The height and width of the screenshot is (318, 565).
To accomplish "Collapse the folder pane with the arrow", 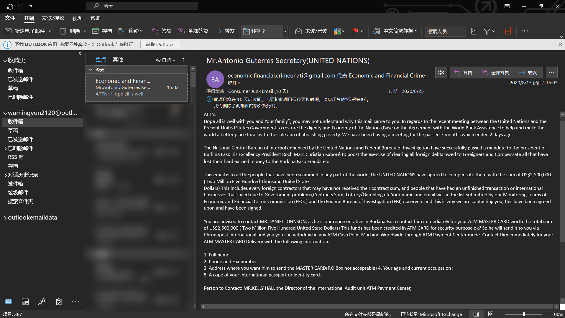I will [x=80, y=53].
